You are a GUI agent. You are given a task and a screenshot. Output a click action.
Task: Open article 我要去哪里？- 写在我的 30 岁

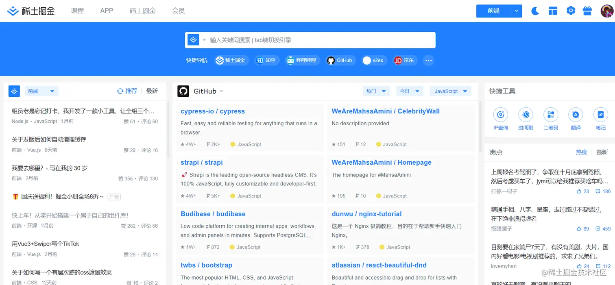click(50, 168)
